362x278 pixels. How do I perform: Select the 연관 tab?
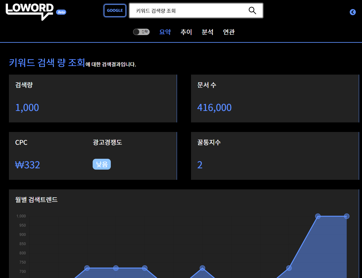(x=229, y=32)
